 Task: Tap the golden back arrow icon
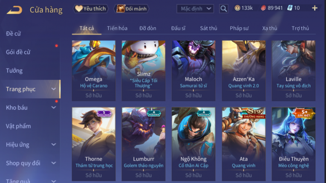click(x=14, y=10)
